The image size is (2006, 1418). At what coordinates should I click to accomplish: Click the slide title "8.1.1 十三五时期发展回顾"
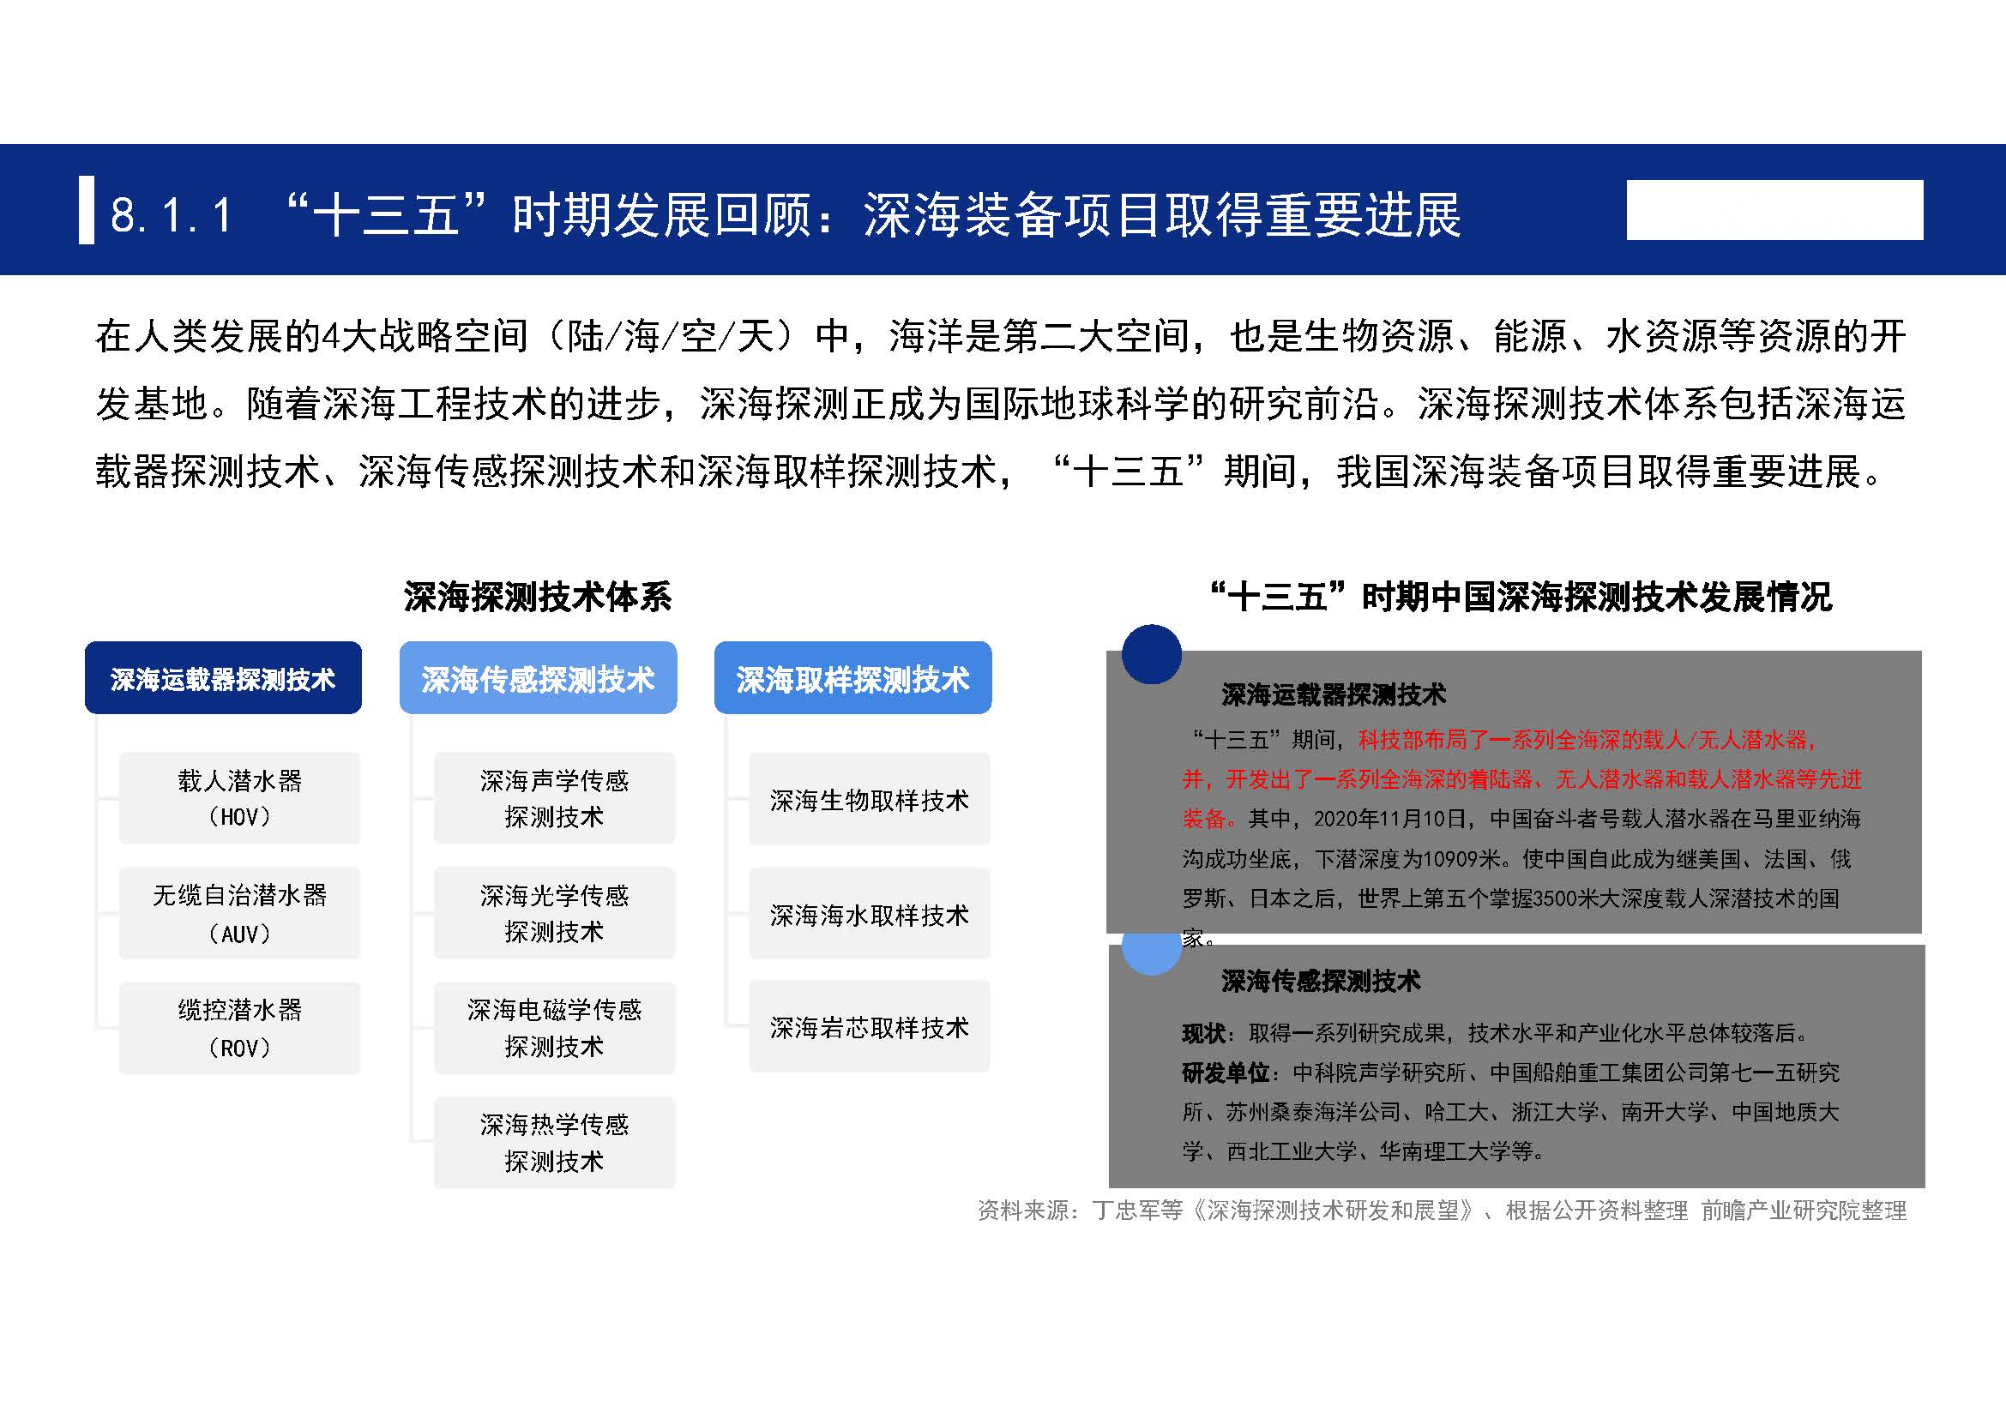[x=784, y=214]
